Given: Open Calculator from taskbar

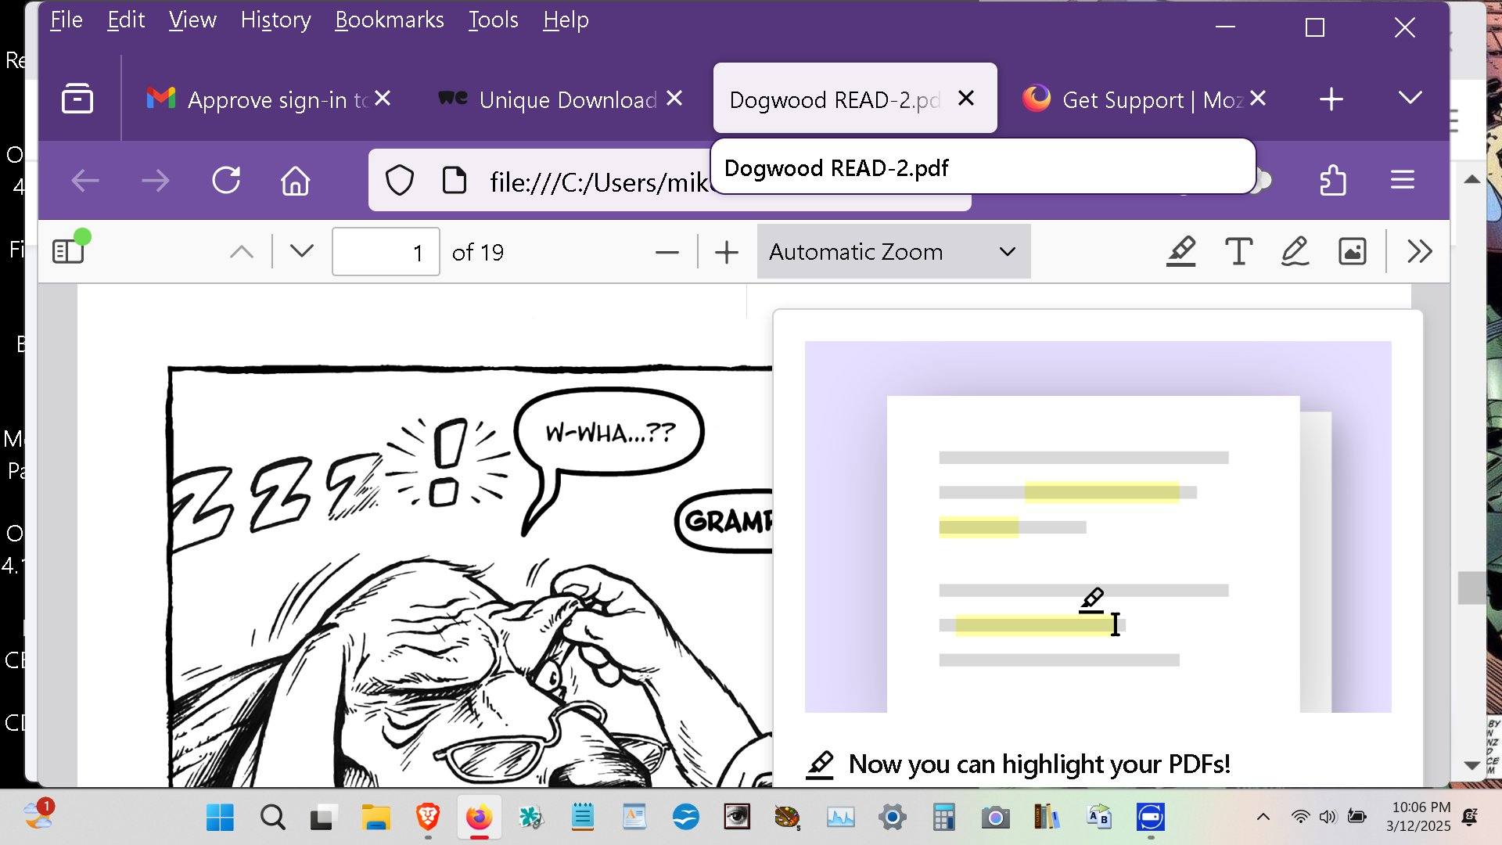Looking at the screenshot, I should [x=943, y=818].
